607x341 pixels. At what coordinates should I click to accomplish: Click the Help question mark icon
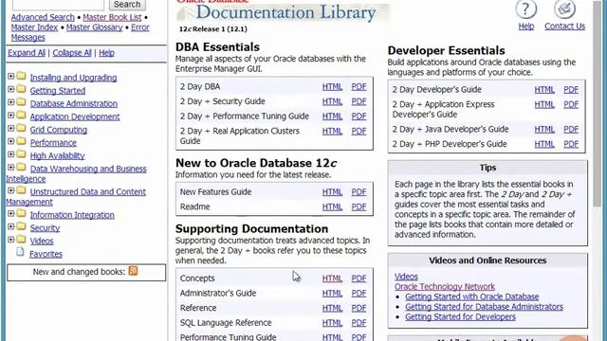pyautogui.click(x=525, y=9)
